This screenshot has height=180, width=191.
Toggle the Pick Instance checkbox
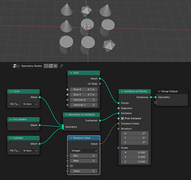coord(123,118)
